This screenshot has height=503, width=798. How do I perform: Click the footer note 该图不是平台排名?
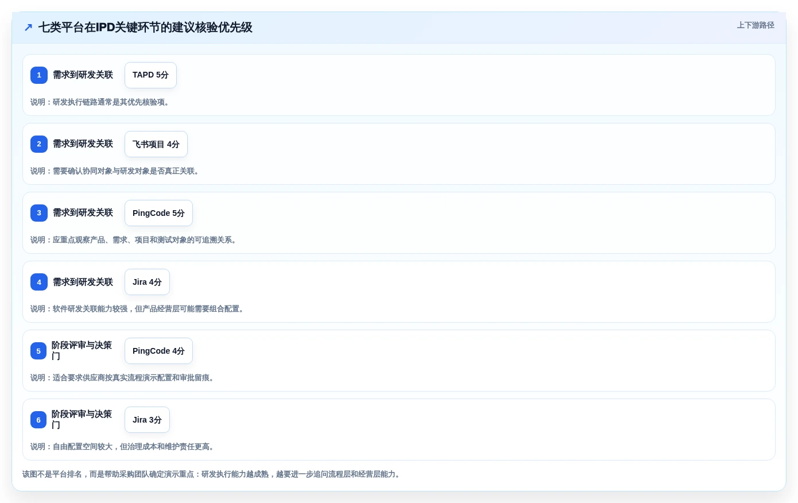[x=211, y=474]
